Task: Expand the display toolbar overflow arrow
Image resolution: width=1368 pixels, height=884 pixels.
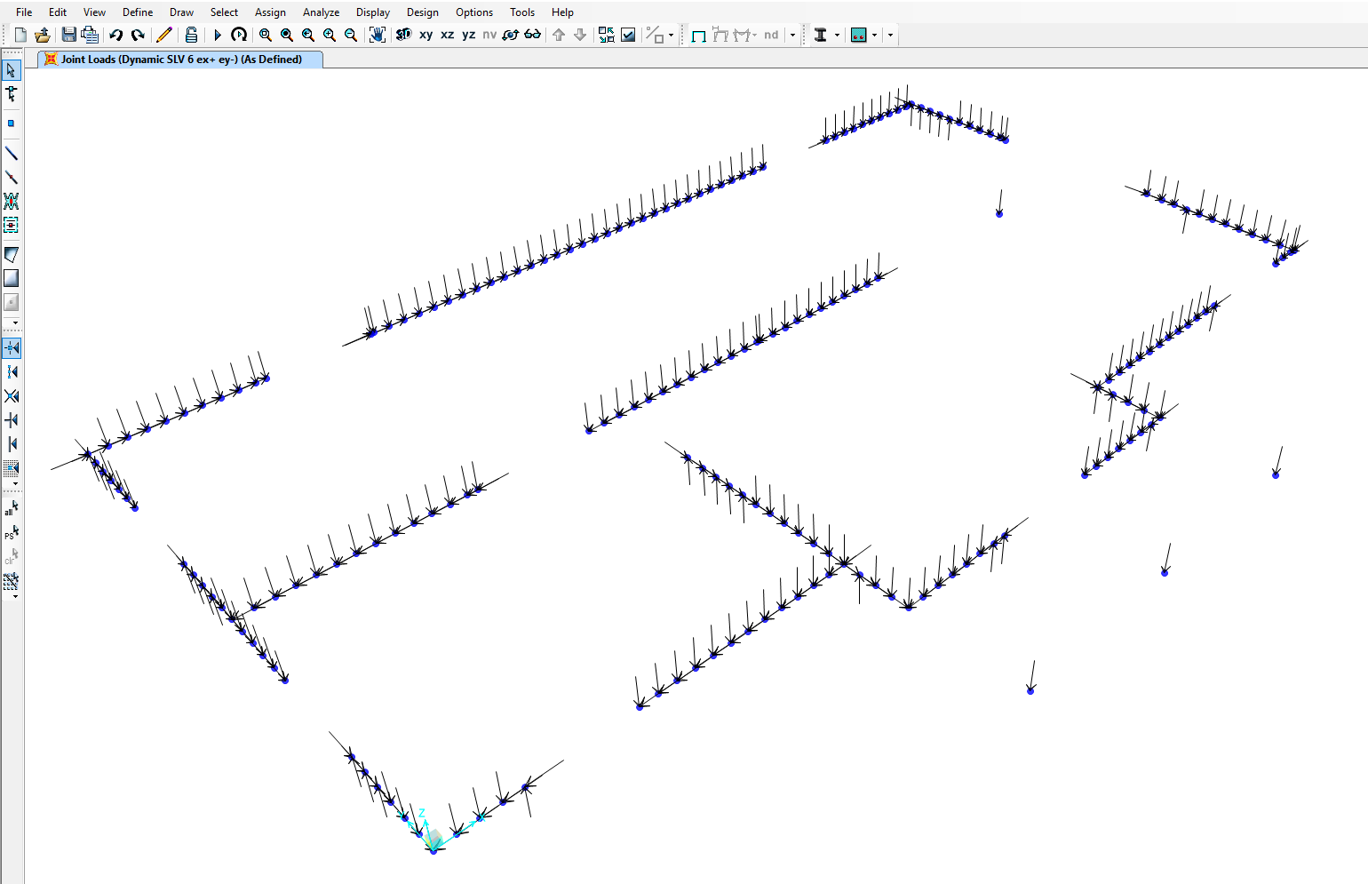Action: click(792, 36)
